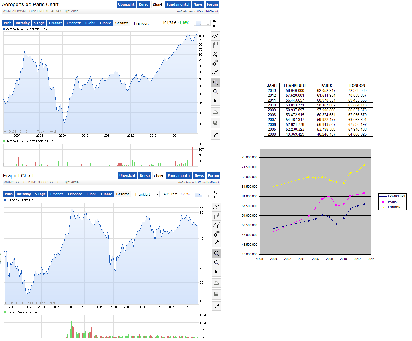
Task: Save the Aeroports chart via the disk icon
Action: point(215,123)
